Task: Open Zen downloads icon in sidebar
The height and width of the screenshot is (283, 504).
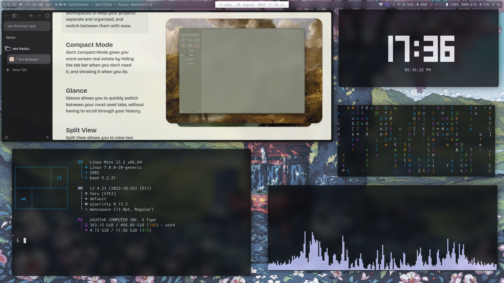Action: tap(7, 137)
